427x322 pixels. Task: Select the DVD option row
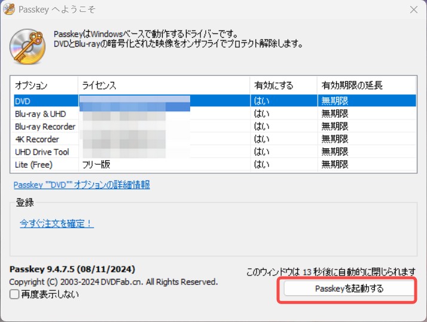pyautogui.click(x=215, y=100)
